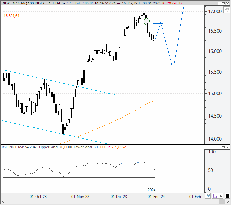Minimize the NDX price chart panel
This screenshot has width=231, height=205.
click(219, 4)
